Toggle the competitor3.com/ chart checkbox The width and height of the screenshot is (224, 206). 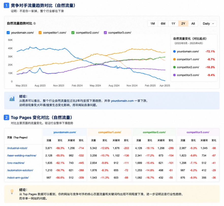pos(105,33)
